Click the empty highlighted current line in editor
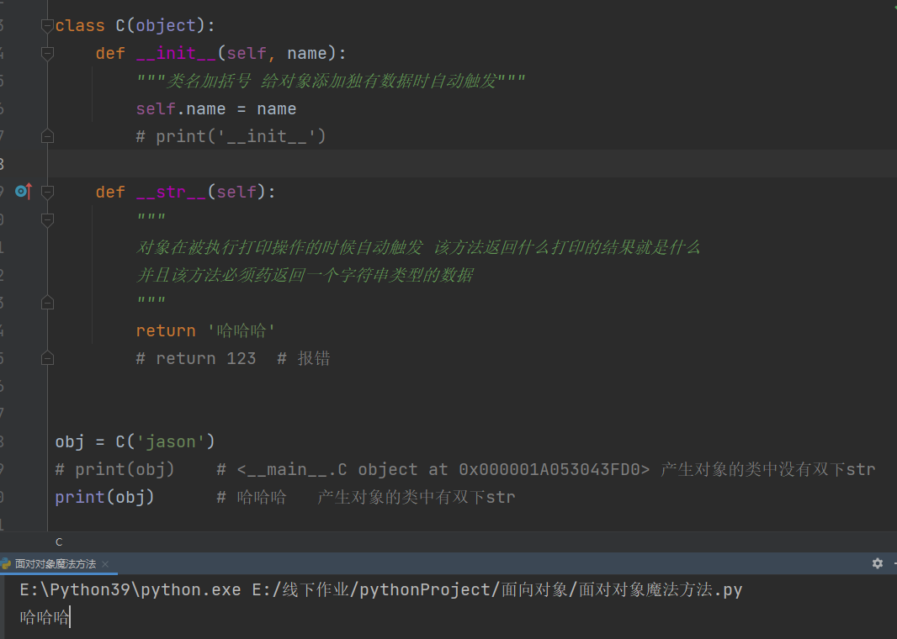 [x=472, y=164]
